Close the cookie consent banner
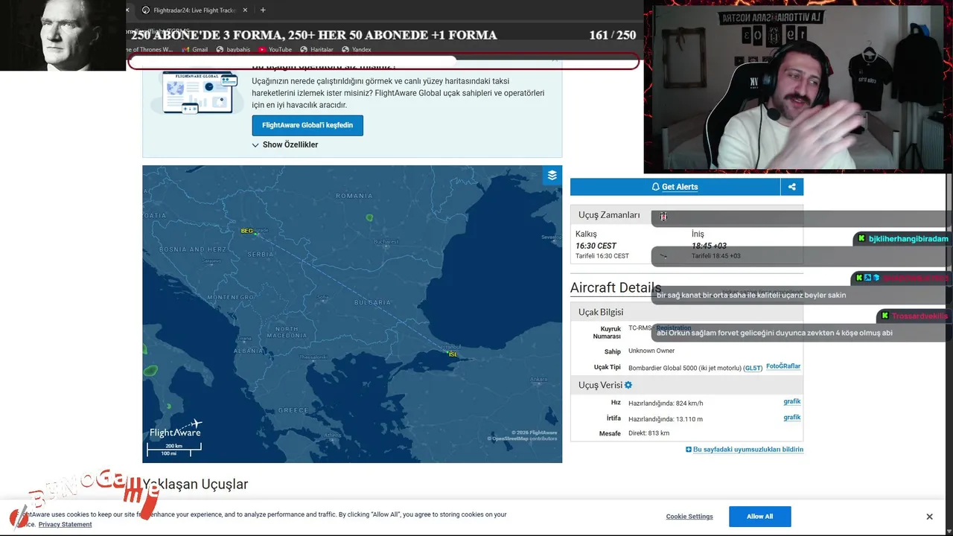 [x=929, y=517]
